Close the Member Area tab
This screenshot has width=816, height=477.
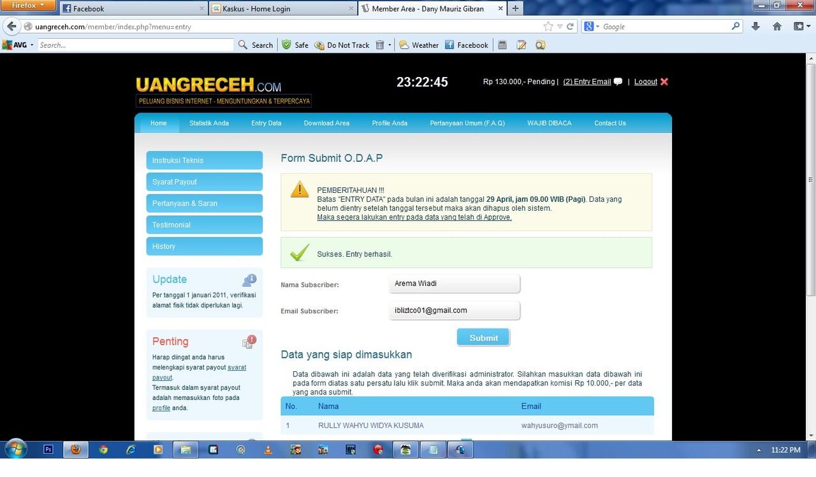click(500, 8)
